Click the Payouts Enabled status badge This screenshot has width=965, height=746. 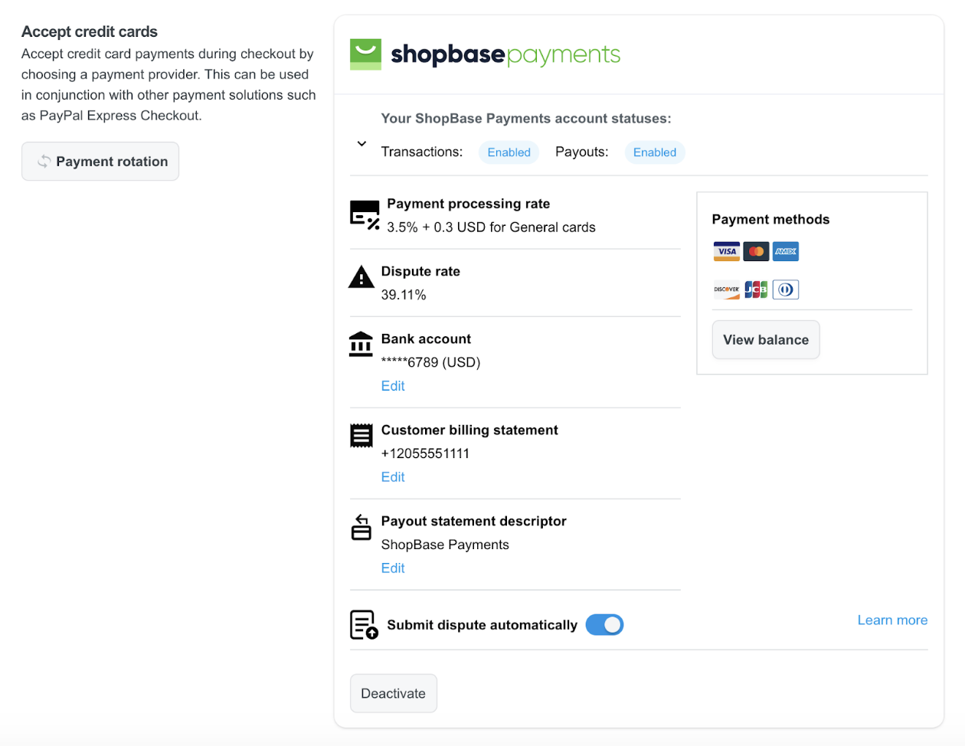pos(655,152)
